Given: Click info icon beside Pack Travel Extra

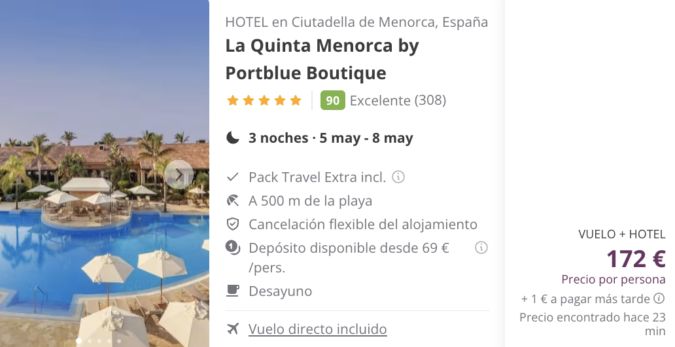Looking at the screenshot, I should 398,177.
